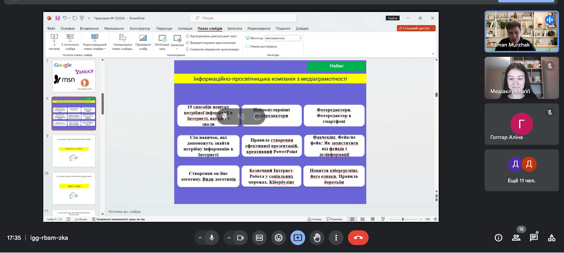Open the 'Вставлення' ribbon tab
This screenshot has width=564, height=253.
click(x=89, y=29)
